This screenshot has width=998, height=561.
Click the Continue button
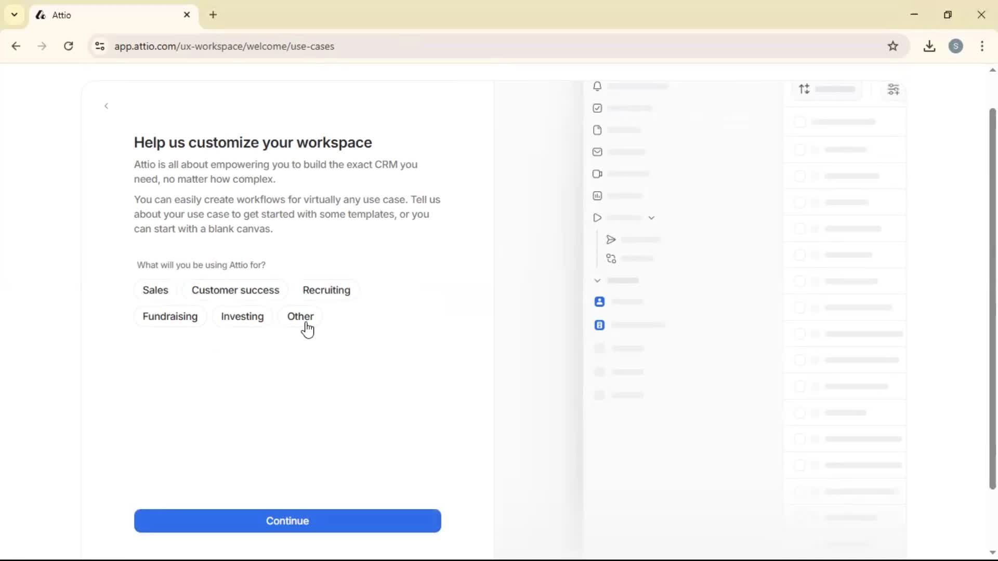coord(287,520)
